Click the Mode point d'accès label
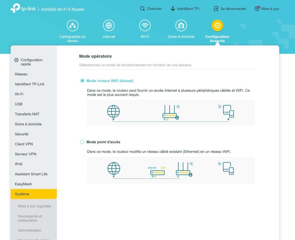This screenshot has width=295, height=240. (103, 142)
